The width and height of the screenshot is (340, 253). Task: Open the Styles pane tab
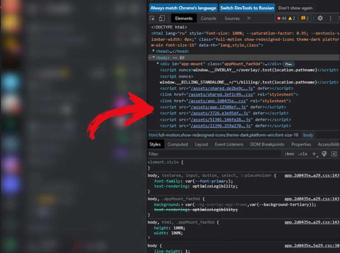coord(155,144)
